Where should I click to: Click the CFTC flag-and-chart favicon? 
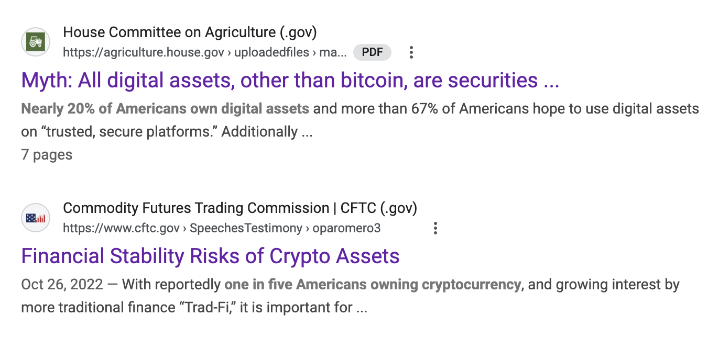36,218
